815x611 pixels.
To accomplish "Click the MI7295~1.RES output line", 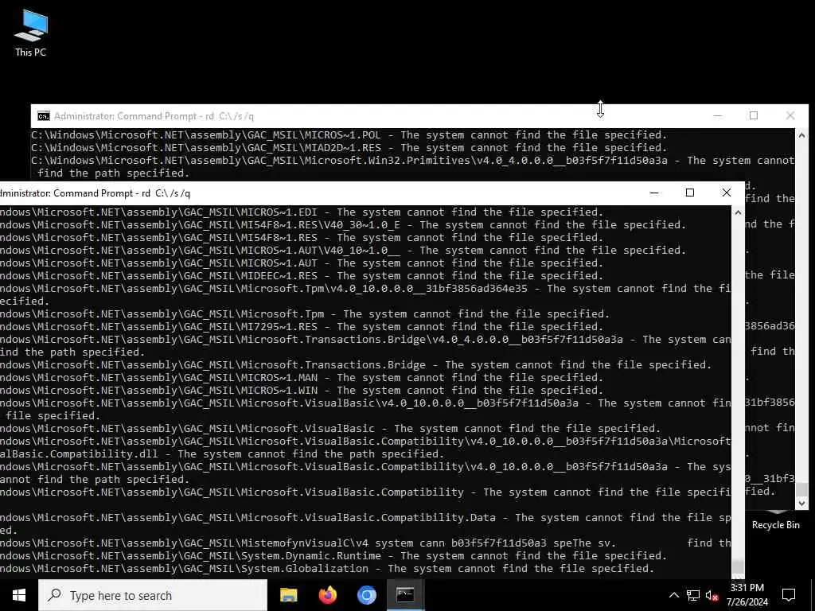I will click(302, 326).
